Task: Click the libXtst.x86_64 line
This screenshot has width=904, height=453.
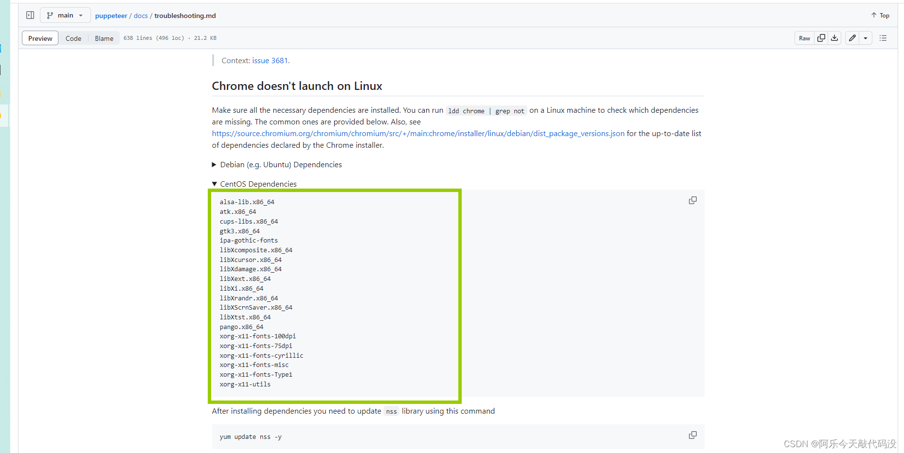Action: (245, 317)
